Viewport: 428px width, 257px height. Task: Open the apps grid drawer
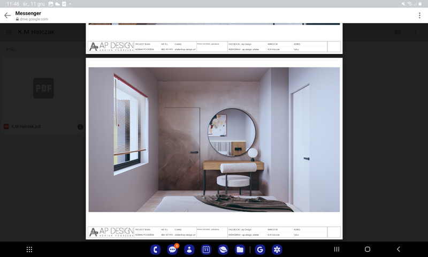pos(29,250)
